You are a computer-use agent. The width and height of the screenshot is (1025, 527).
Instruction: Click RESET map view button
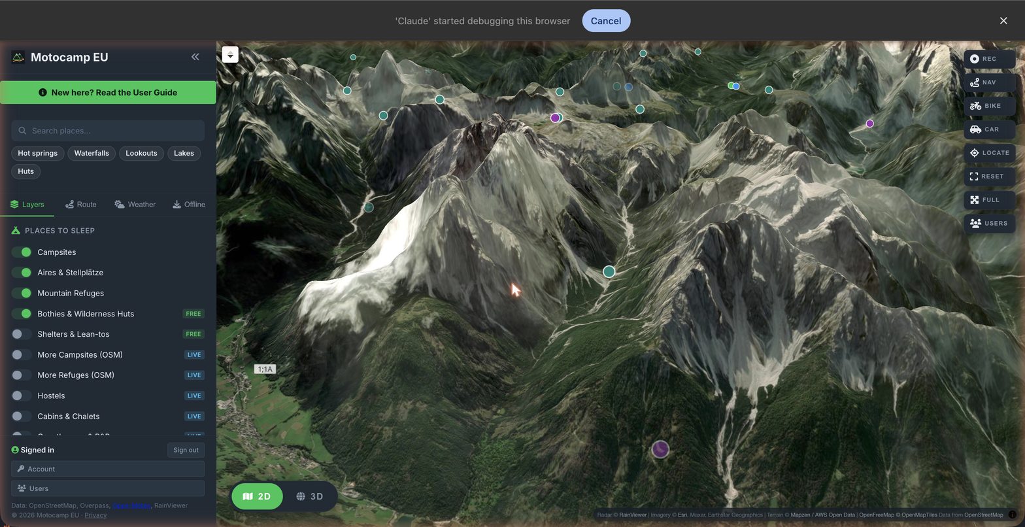pos(989,177)
